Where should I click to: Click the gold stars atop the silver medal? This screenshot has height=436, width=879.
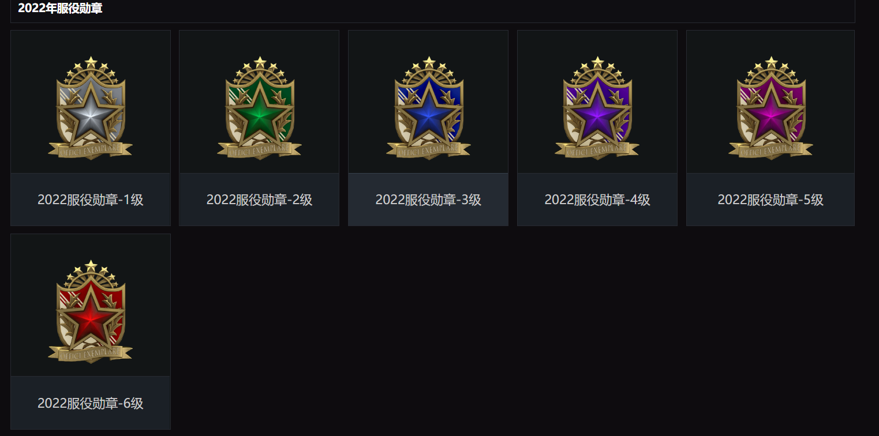tap(91, 68)
